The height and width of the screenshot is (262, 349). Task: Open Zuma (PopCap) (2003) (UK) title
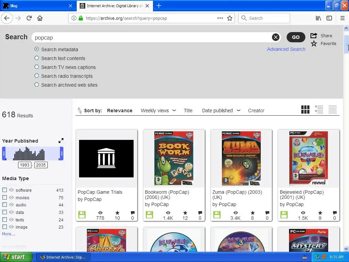[237, 195]
